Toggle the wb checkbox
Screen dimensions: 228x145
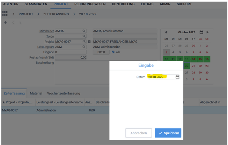tap(113, 52)
